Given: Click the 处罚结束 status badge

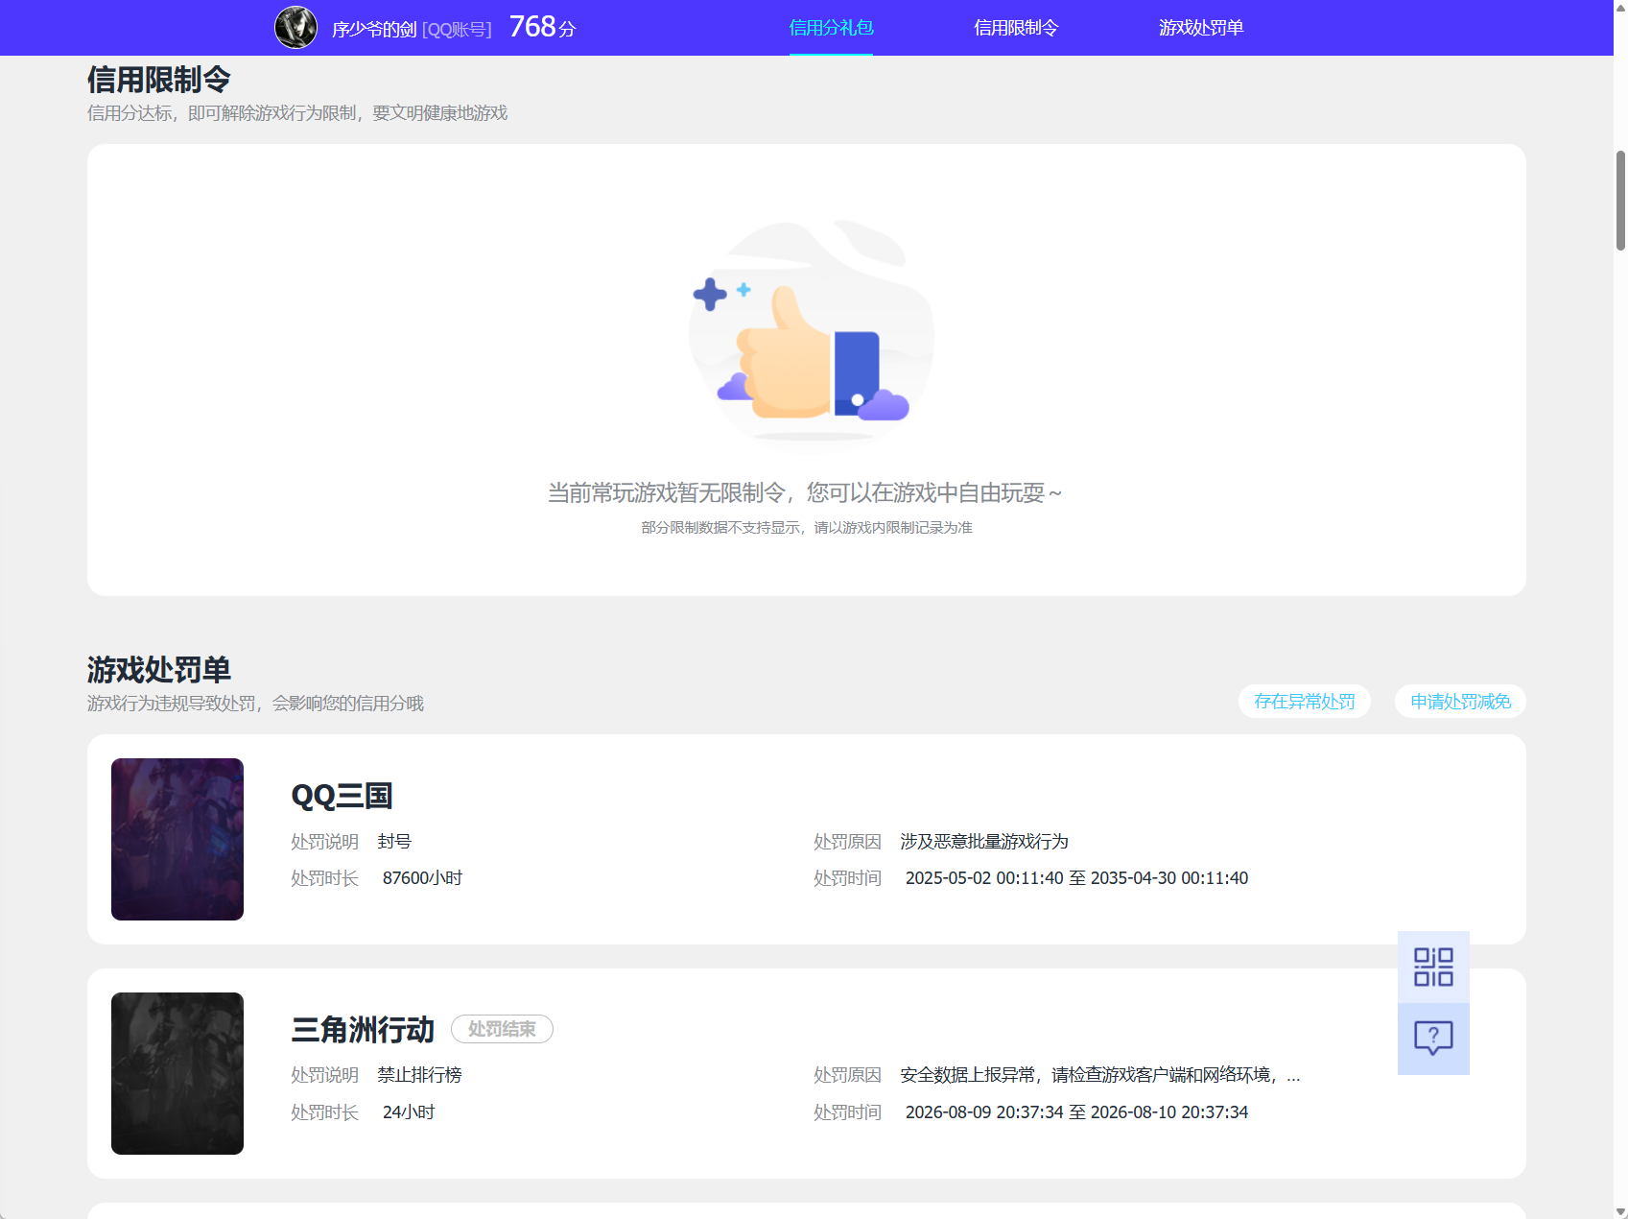Looking at the screenshot, I should [502, 1029].
